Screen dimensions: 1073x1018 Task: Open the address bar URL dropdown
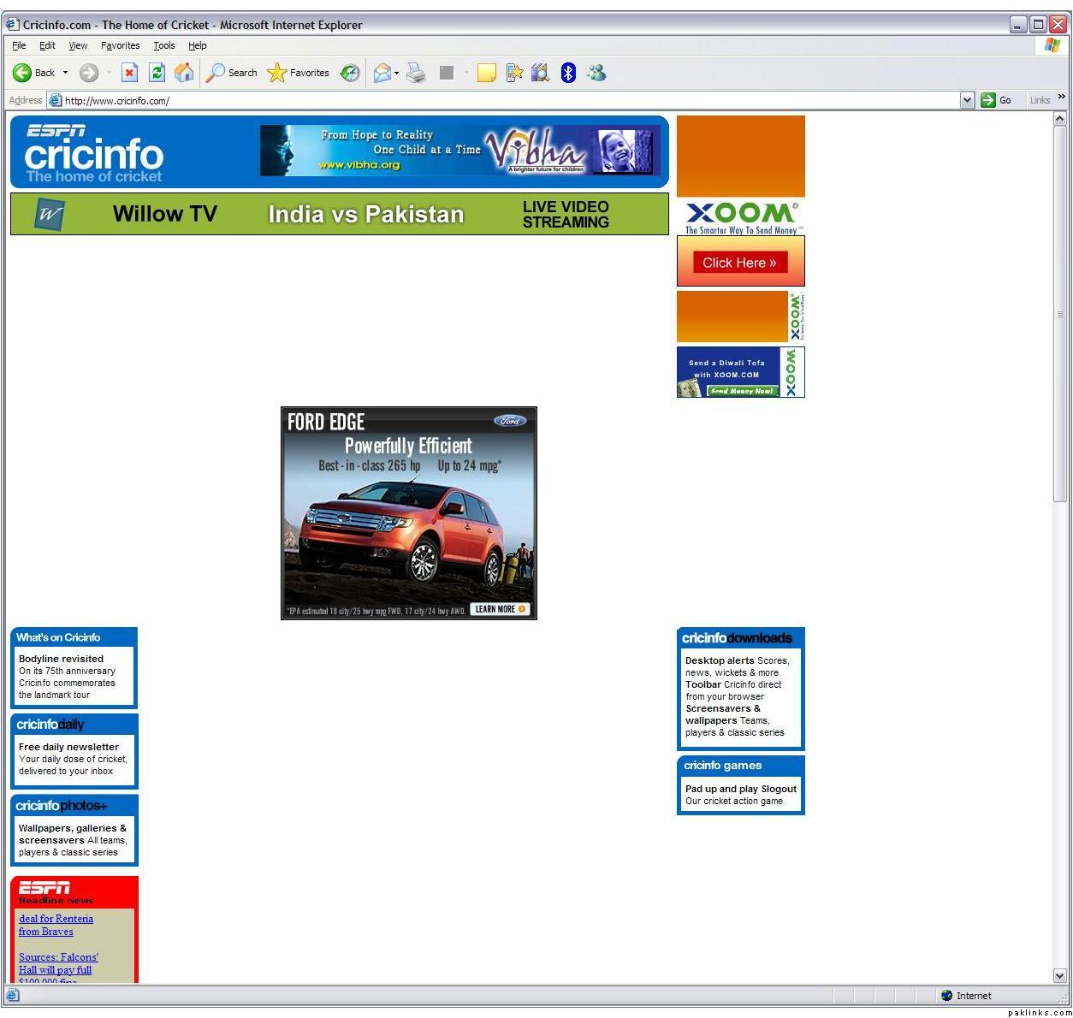pyautogui.click(x=967, y=100)
